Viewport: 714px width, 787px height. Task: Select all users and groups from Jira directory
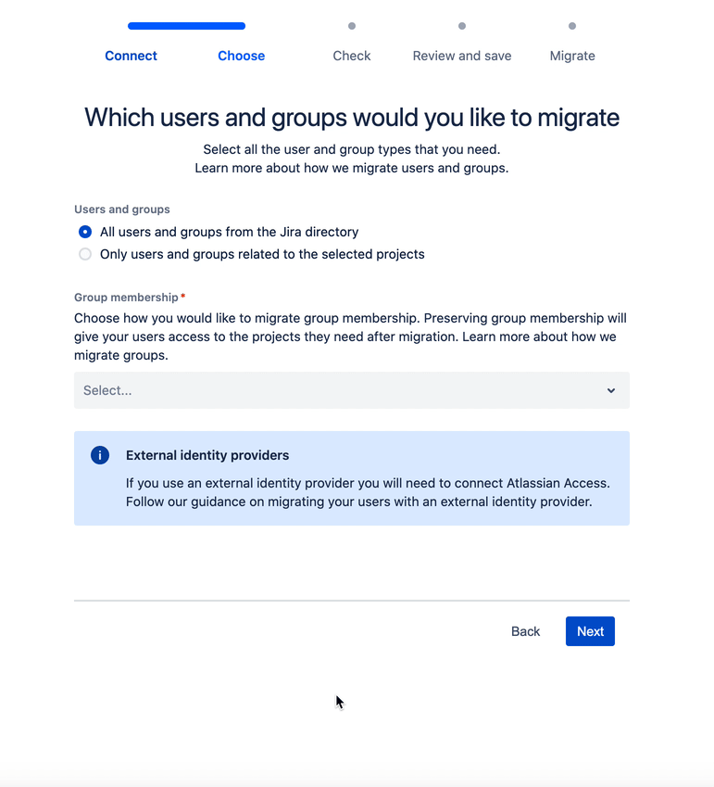pyautogui.click(x=85, y=232)
